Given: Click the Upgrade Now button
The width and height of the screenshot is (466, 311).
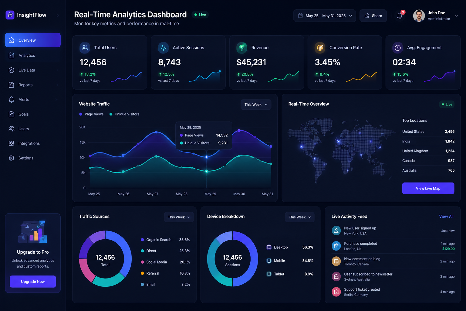Looking at the screenshot, I should pos(33,282).
